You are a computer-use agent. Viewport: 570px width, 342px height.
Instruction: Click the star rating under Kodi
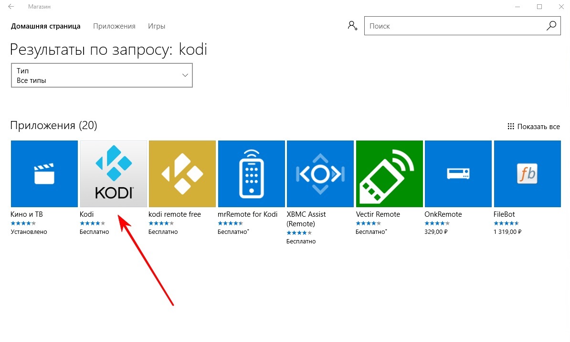pos(92,223)
